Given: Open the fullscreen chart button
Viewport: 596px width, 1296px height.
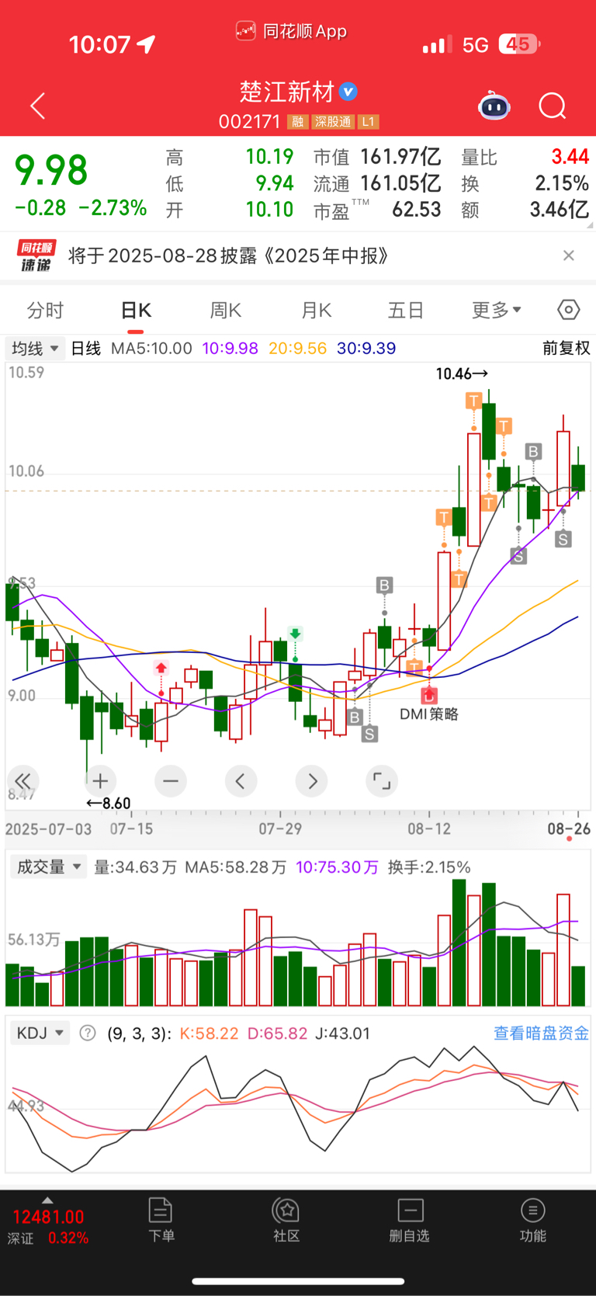Looking at the screenshot, I should (382, 780).
